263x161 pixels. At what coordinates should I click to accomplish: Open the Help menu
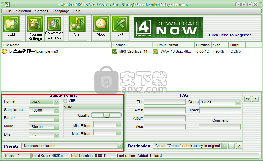[x=77, y=11]
